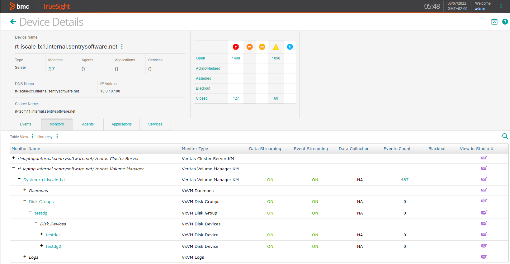This screenshot has width=510, height=264.
Task: View Logs row in Studio
Action: click(x=484, y=257)
